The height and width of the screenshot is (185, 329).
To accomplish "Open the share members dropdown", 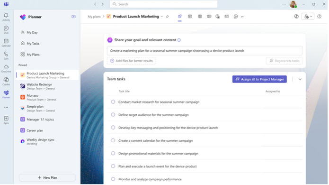I will [x=308, y=17].
